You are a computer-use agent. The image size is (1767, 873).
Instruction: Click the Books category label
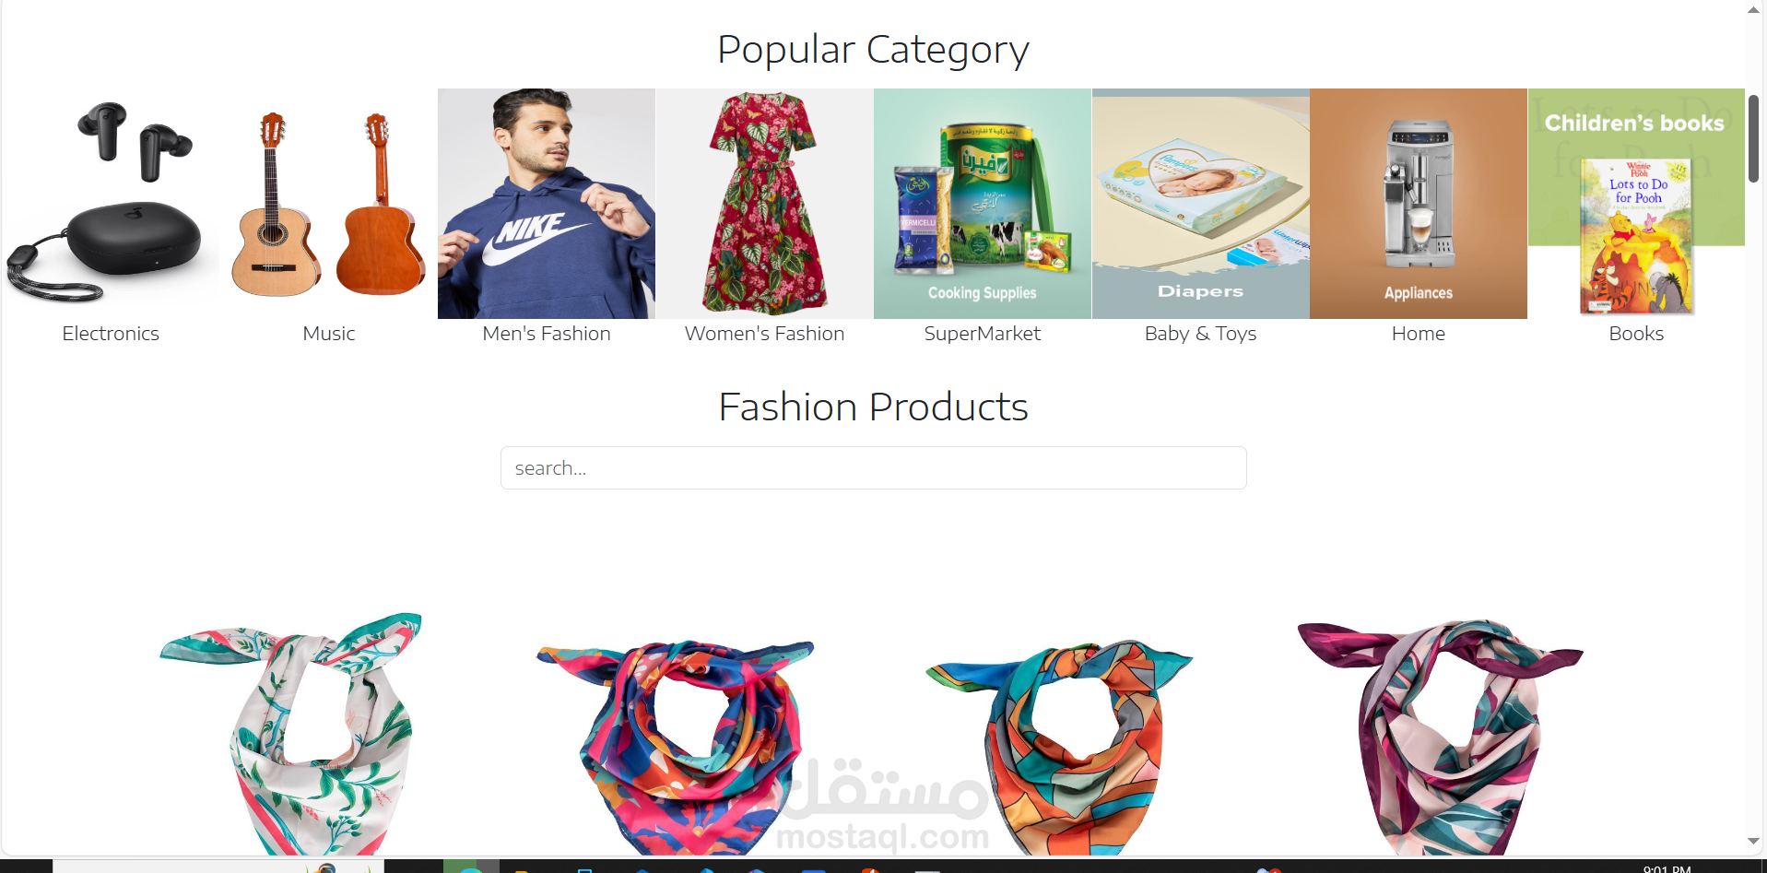point(1636,334)
